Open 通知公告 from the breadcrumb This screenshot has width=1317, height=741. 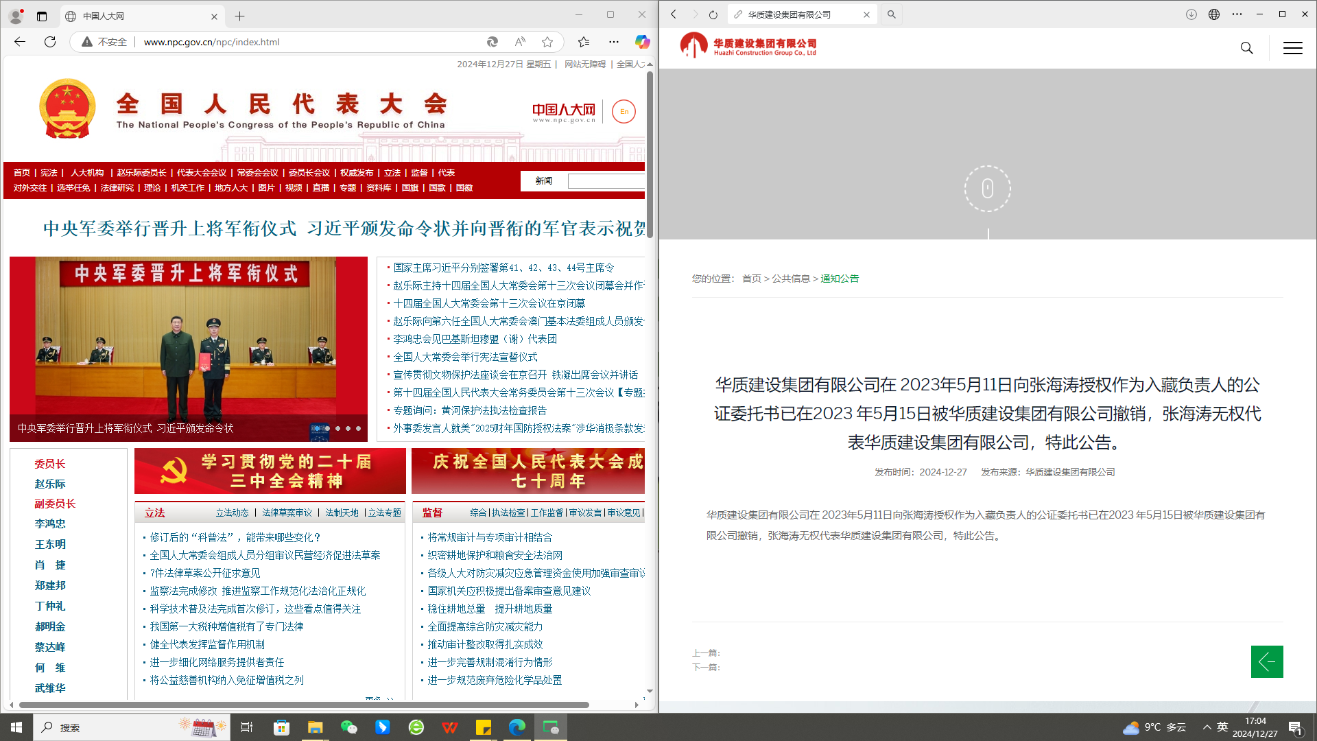tap(840, 279)
